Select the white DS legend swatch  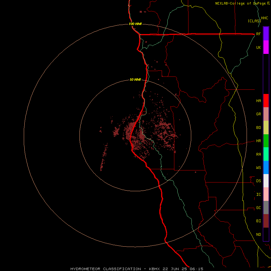266,181
